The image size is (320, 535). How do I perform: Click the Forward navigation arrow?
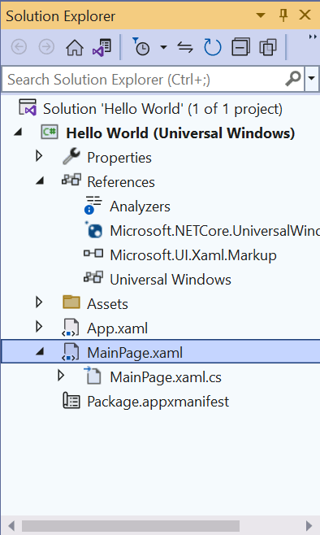coord(46,47)
